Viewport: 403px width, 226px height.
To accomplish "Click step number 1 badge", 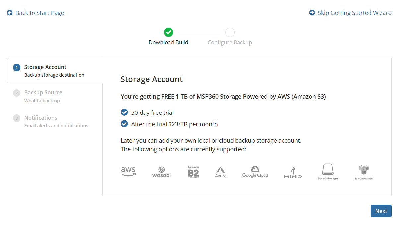I will [x=17, y=68].
